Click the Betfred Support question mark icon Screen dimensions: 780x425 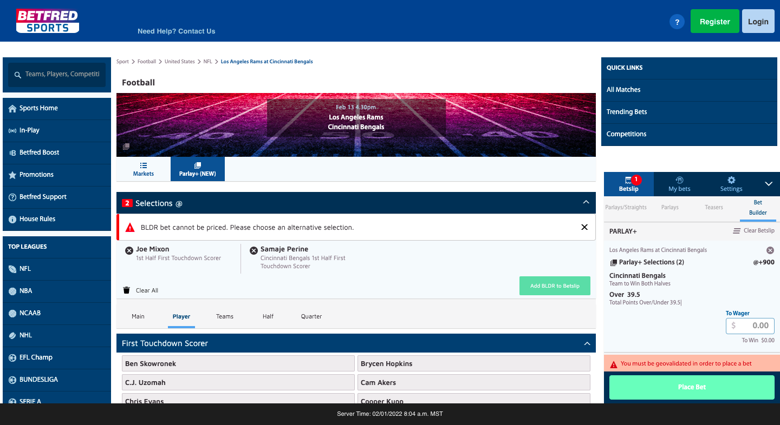[x=13, y=197]
